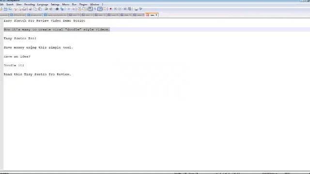This screenshot has width=310, height=174.
Task: Click the Cut scissors toolbar icon
Action: pos(30,9)
